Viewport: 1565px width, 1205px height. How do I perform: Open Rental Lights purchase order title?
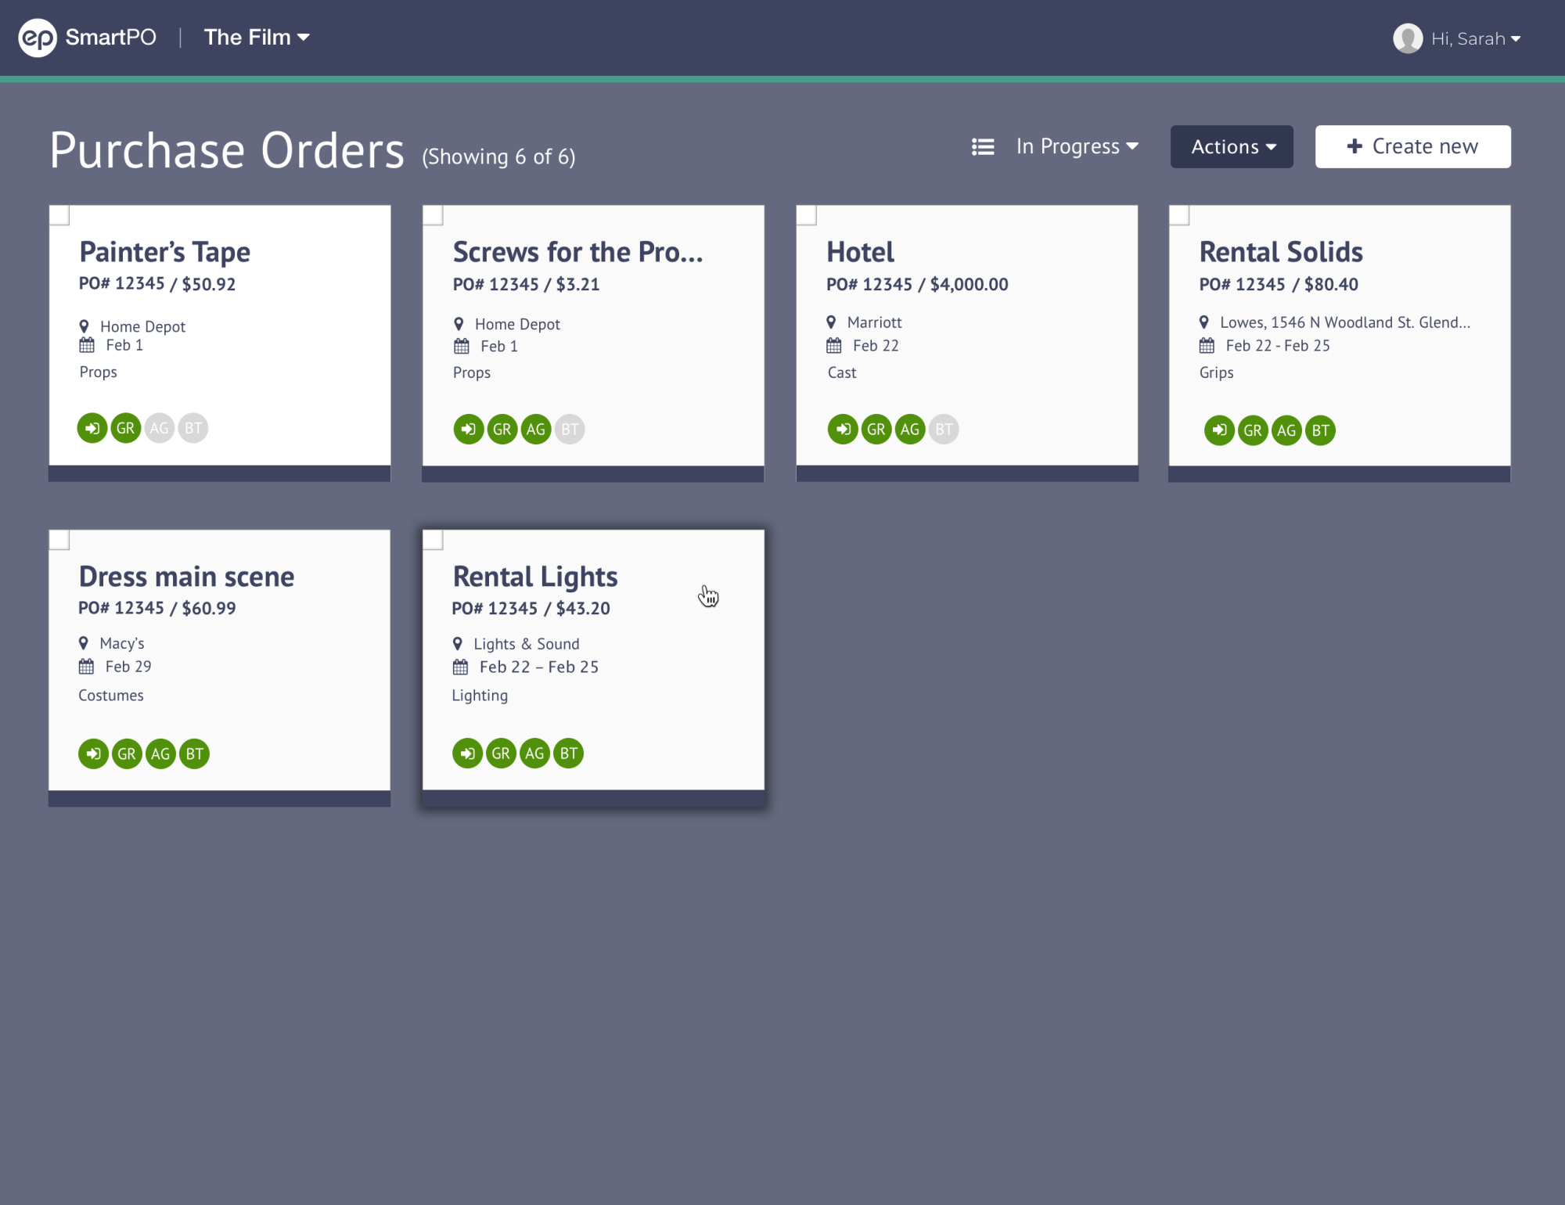(535, 577)
